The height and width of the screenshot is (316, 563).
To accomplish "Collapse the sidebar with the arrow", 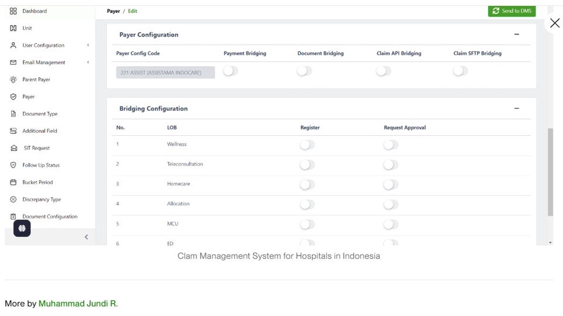I will 86,237.
